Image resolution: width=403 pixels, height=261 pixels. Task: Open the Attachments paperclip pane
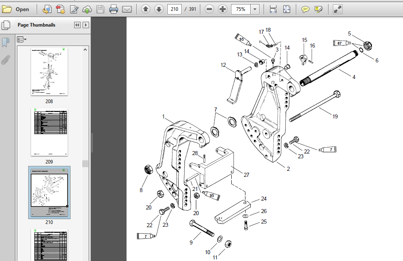(x=6, y=60)
